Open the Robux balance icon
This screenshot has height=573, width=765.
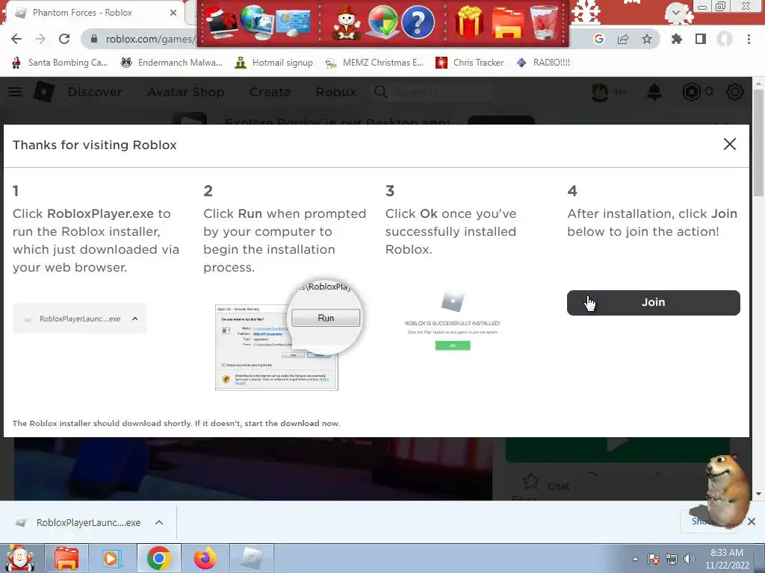(691, 92)
